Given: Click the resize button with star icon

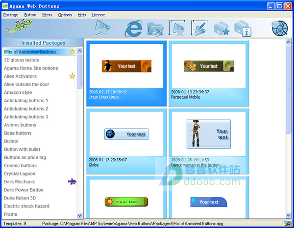Looking at the screenshot, I should (x=177, y=28).
